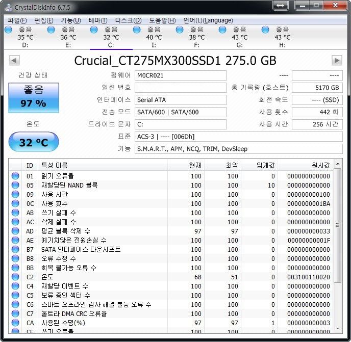
Task: Open the 언어(L)(Language) menu
Action: click(x=208, y=20)
